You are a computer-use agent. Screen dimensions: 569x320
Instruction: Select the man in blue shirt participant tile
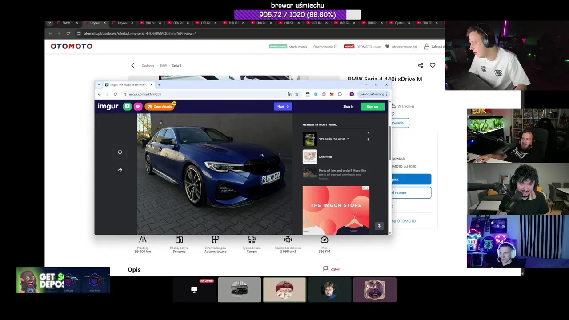click(330, 290)
